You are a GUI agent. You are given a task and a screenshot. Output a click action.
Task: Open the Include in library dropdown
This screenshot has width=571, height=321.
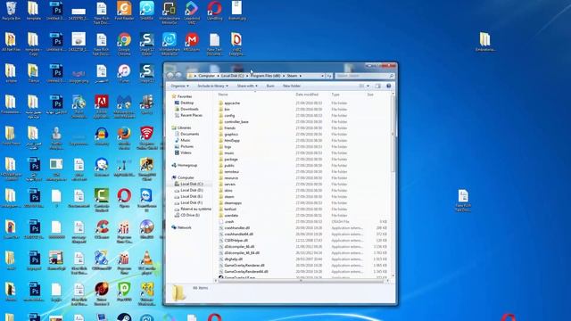[x=213, y=86]
